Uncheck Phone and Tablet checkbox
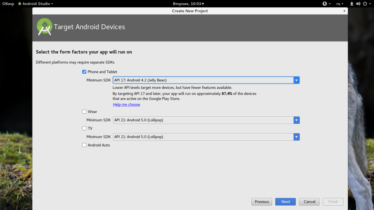The height and width of the screenshot is (210, 374). pyautogui.click(x=84, y=72)
